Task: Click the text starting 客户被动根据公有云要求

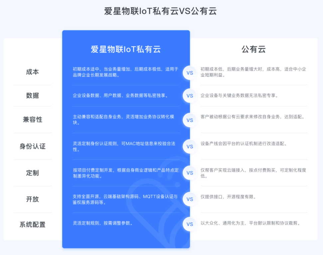Action: [x=253, y=117]
